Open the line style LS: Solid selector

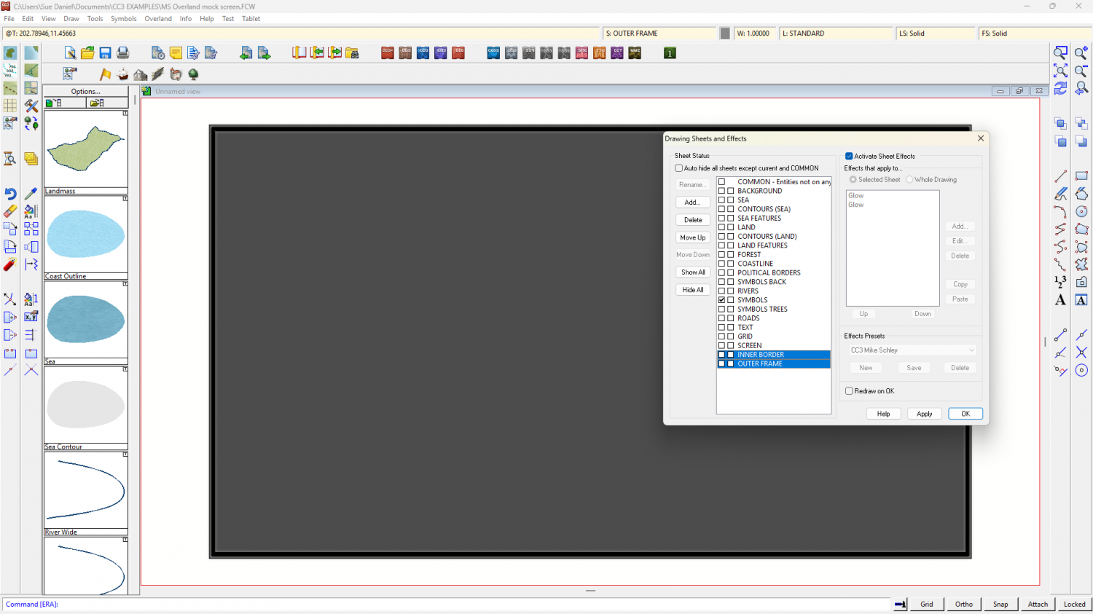point(935,34)
